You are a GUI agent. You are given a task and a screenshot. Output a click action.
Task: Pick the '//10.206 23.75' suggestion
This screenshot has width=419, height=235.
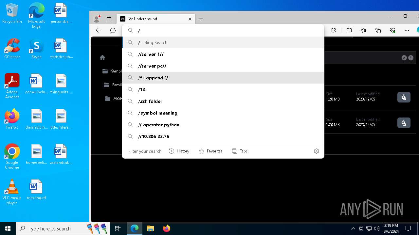[223, 136]
